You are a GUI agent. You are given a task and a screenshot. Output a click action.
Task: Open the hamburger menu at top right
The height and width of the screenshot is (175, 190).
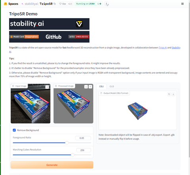point(182,4)
